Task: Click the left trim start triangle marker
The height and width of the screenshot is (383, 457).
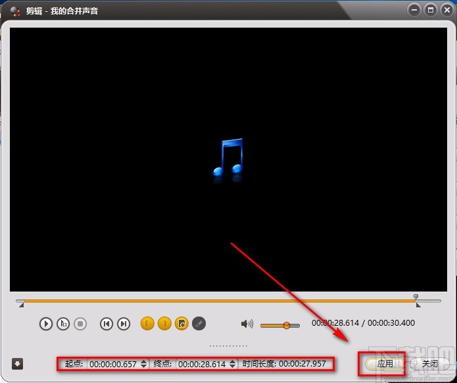Action: (21, 305)
